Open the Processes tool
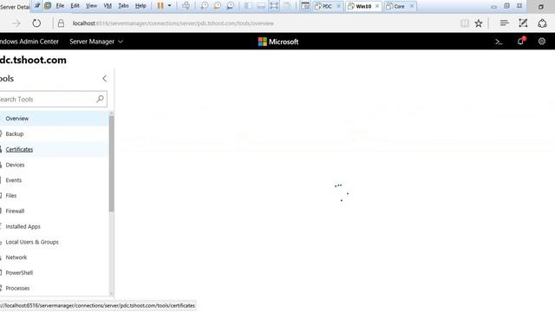Viewport: 555px width, 312px height. click(54, 289)
